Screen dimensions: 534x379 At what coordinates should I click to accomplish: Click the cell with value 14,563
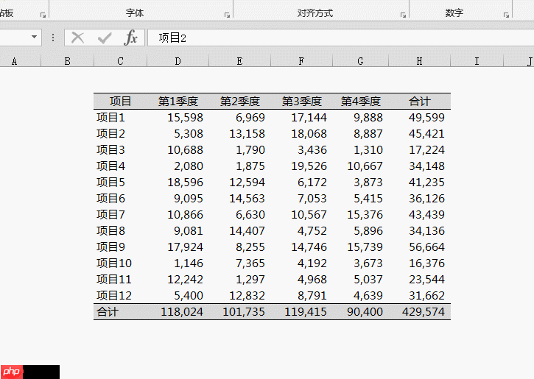240,199
